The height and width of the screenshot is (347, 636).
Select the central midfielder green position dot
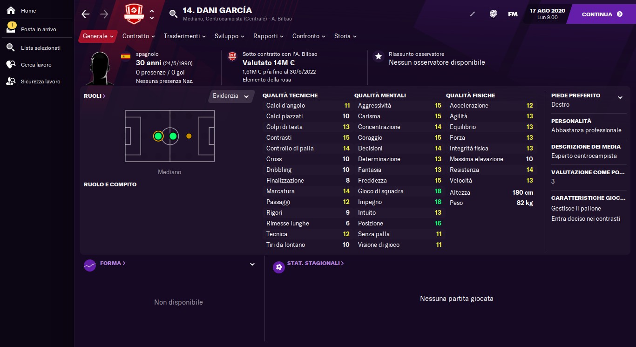(x=173, y=136)
